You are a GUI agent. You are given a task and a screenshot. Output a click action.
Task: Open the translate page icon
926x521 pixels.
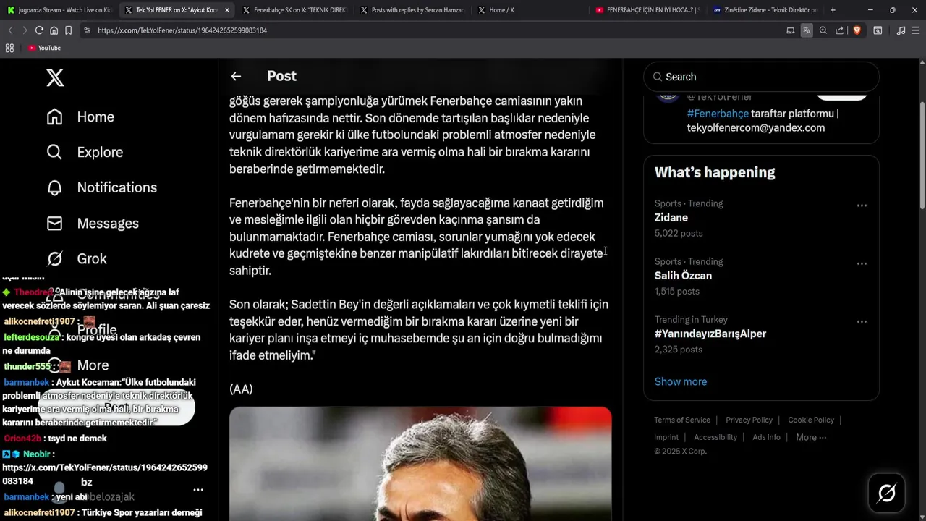(x=807, y=30)
